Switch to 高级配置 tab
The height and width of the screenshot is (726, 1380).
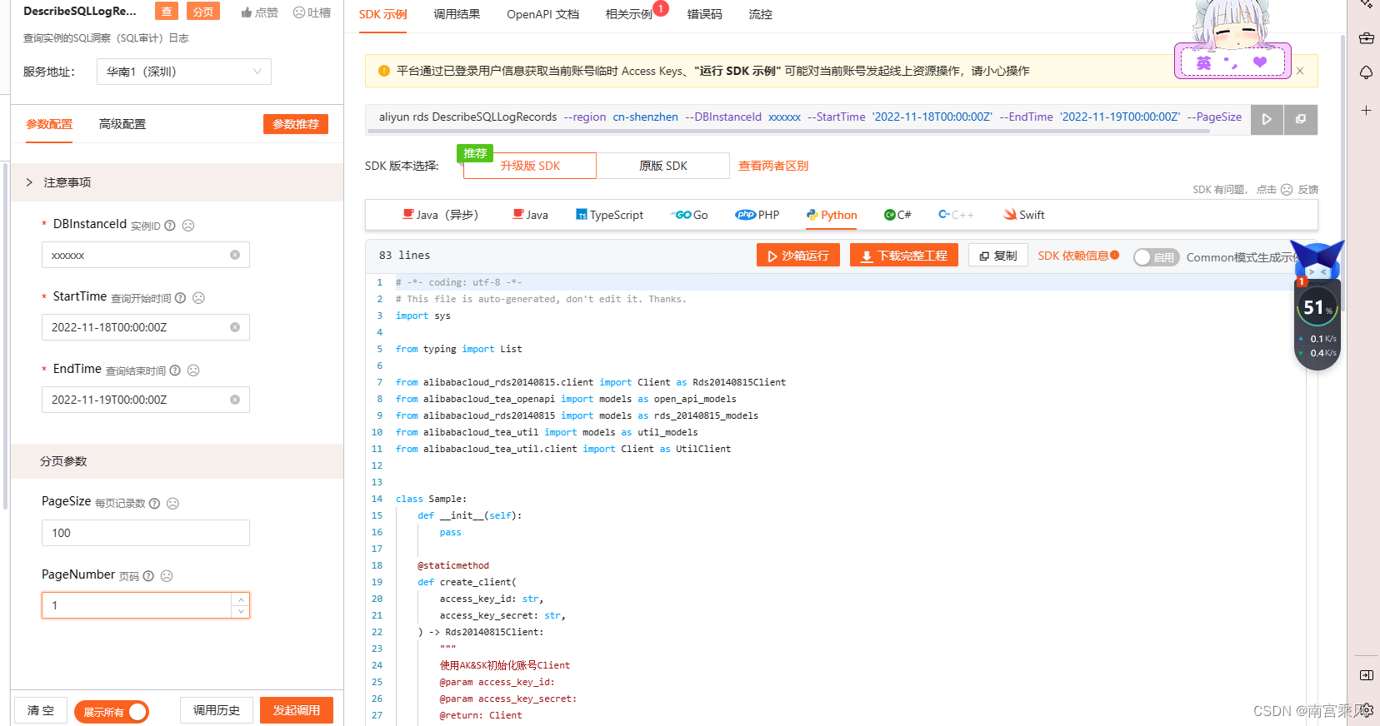pyautogui.click(x=122, y=124)
